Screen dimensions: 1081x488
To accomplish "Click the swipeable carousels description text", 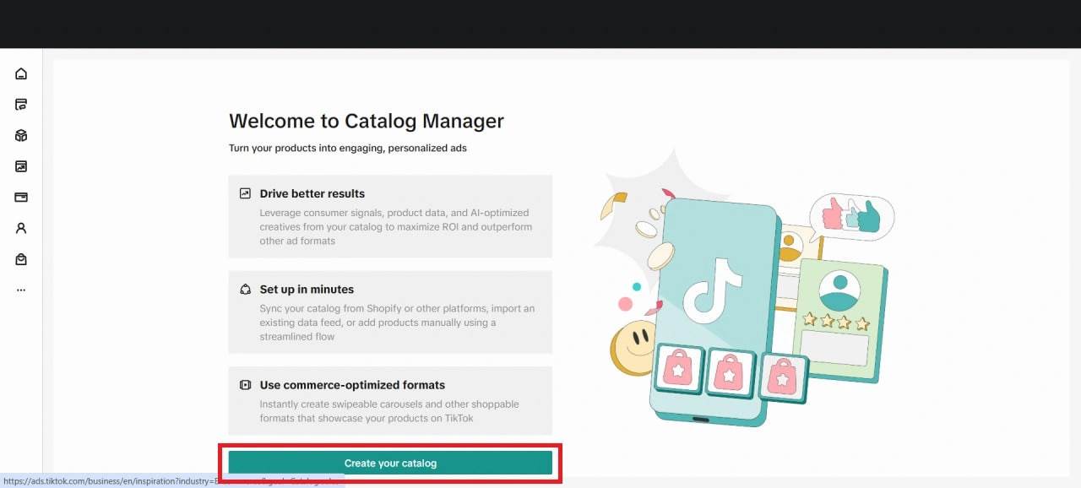I will (x=389, y=411).
